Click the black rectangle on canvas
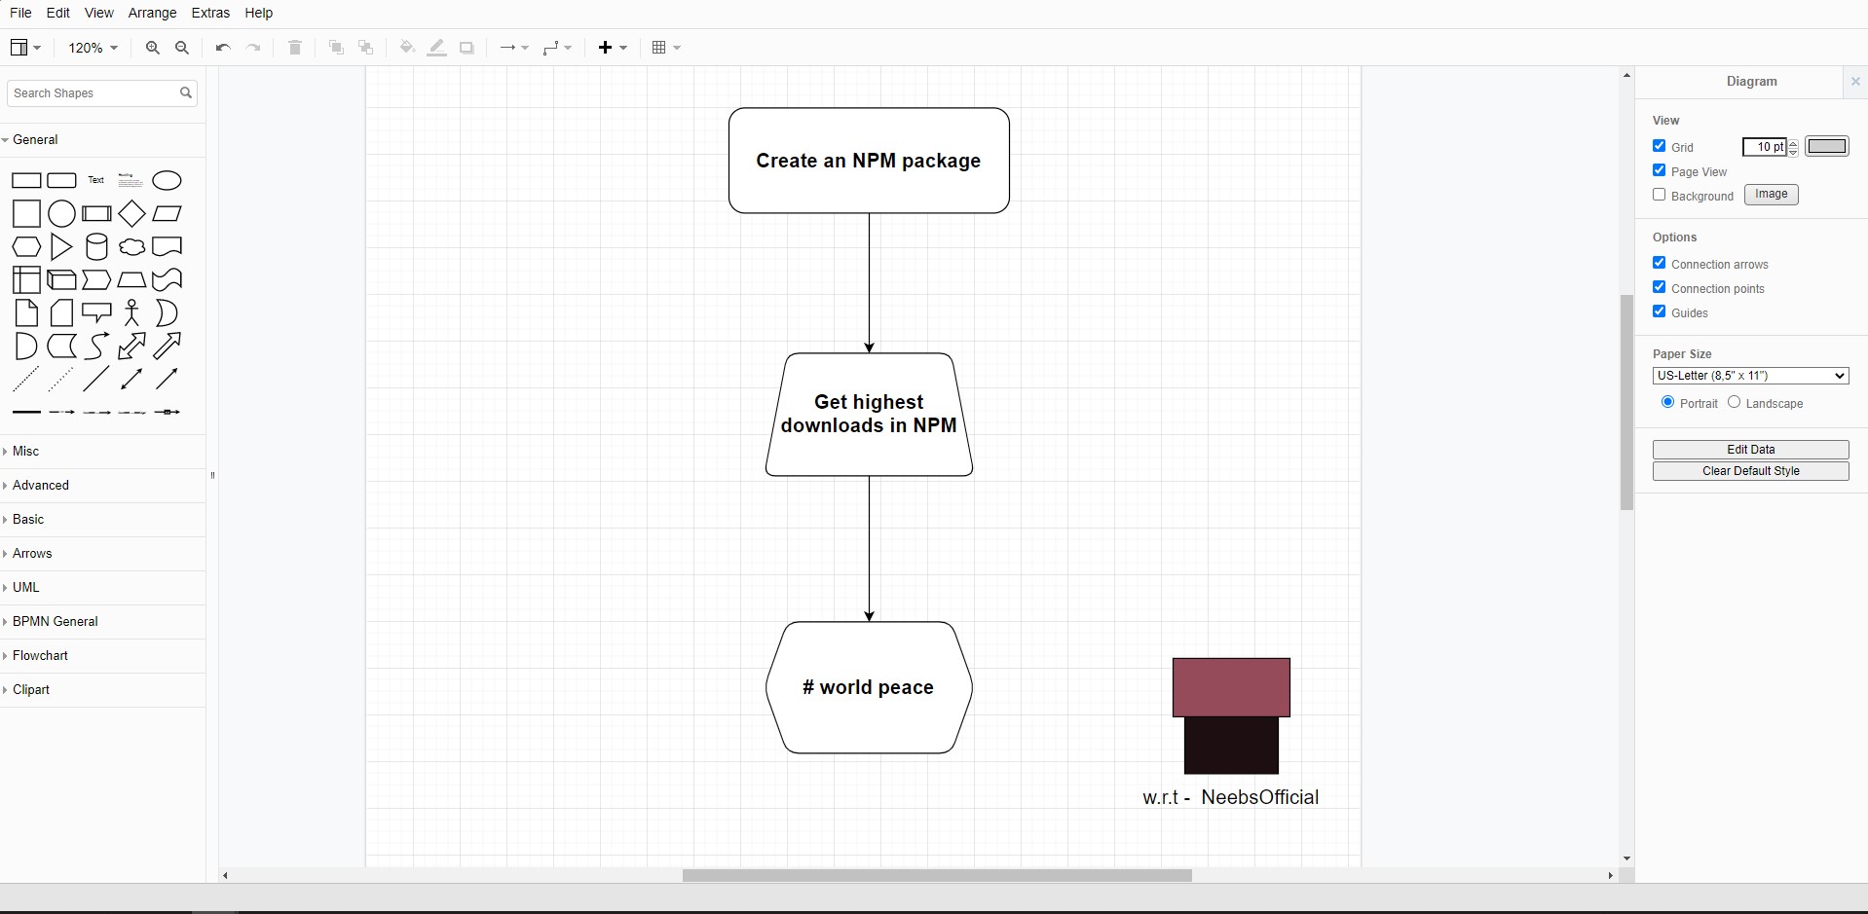 click(1231, 746)
